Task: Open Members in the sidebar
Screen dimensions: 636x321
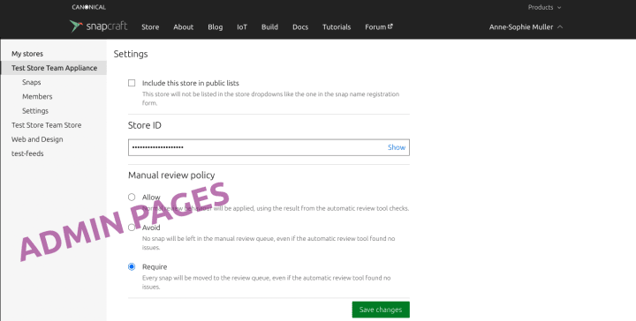Action: click(x=37, y=96)
